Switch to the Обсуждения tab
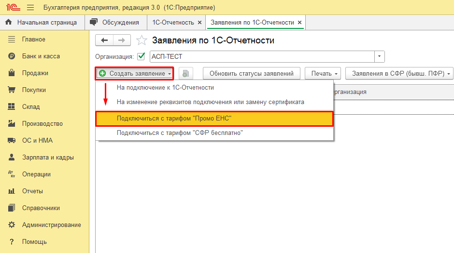The image size is (454, 253). pyautogui.click(x=116, y=23)
